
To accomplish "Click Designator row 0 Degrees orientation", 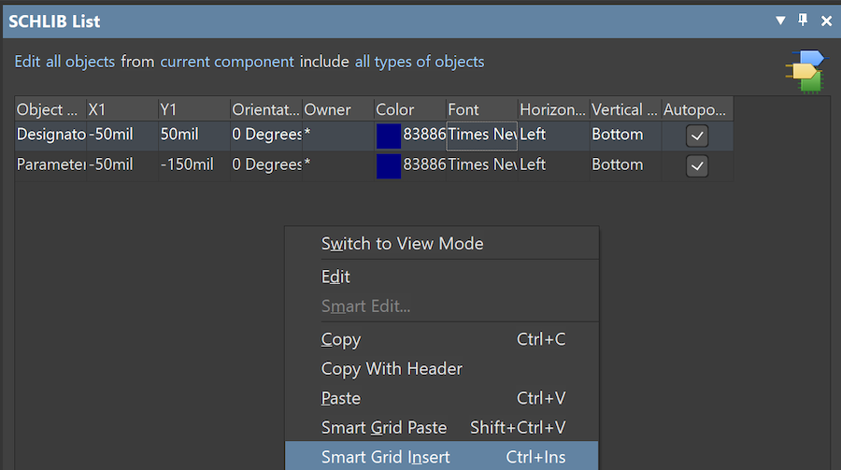I will [266, 135].
